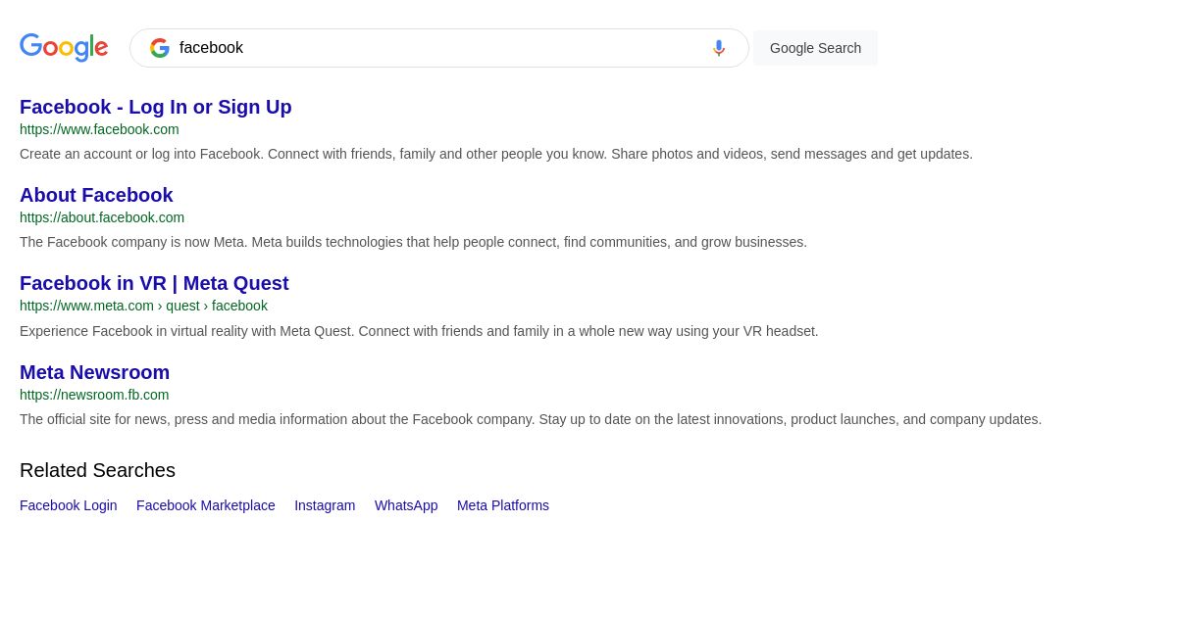Select the Facebook Marketplace related search
Image resolution: width=1177 pixels, height=617 pixels.
click(x=205, y=505)
